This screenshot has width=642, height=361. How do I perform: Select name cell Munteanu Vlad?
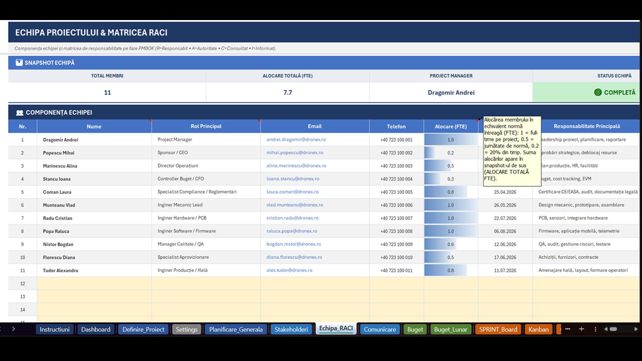click(94, 205)
